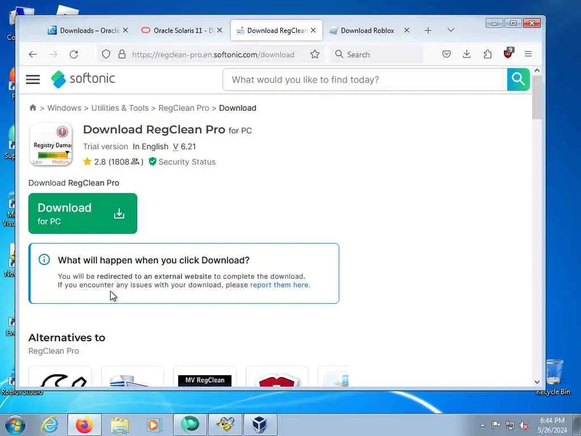Open the tracking protection shield icon

106,54
